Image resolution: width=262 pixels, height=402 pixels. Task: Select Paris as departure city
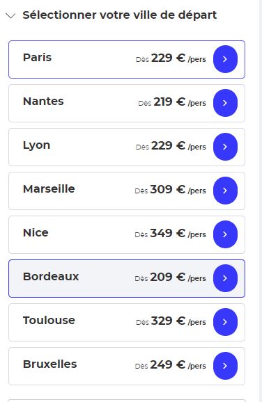127,59
